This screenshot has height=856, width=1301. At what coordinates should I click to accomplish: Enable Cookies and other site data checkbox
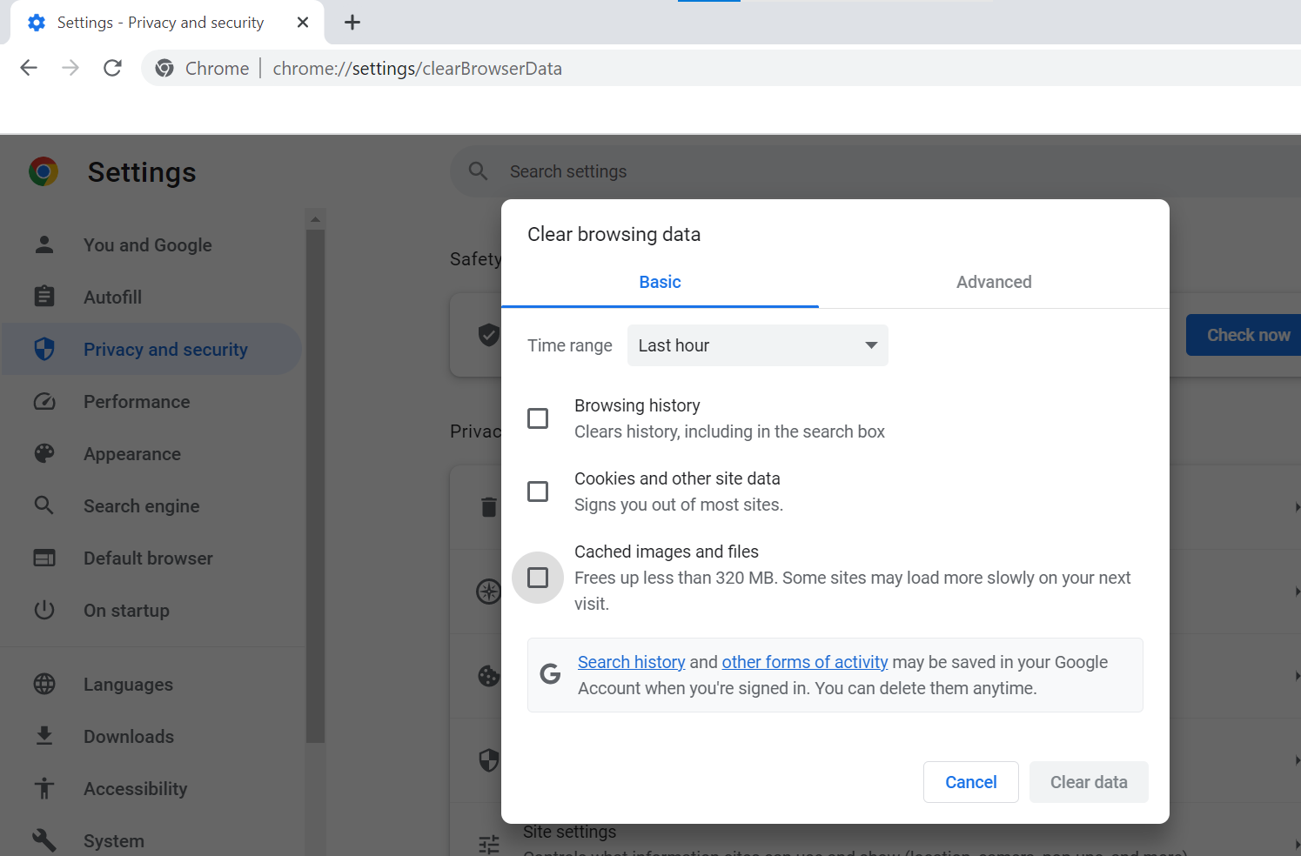point(538,492)
